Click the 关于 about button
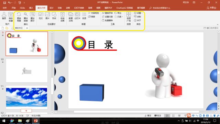Viewport: 220px width, 124px height. 137,20
